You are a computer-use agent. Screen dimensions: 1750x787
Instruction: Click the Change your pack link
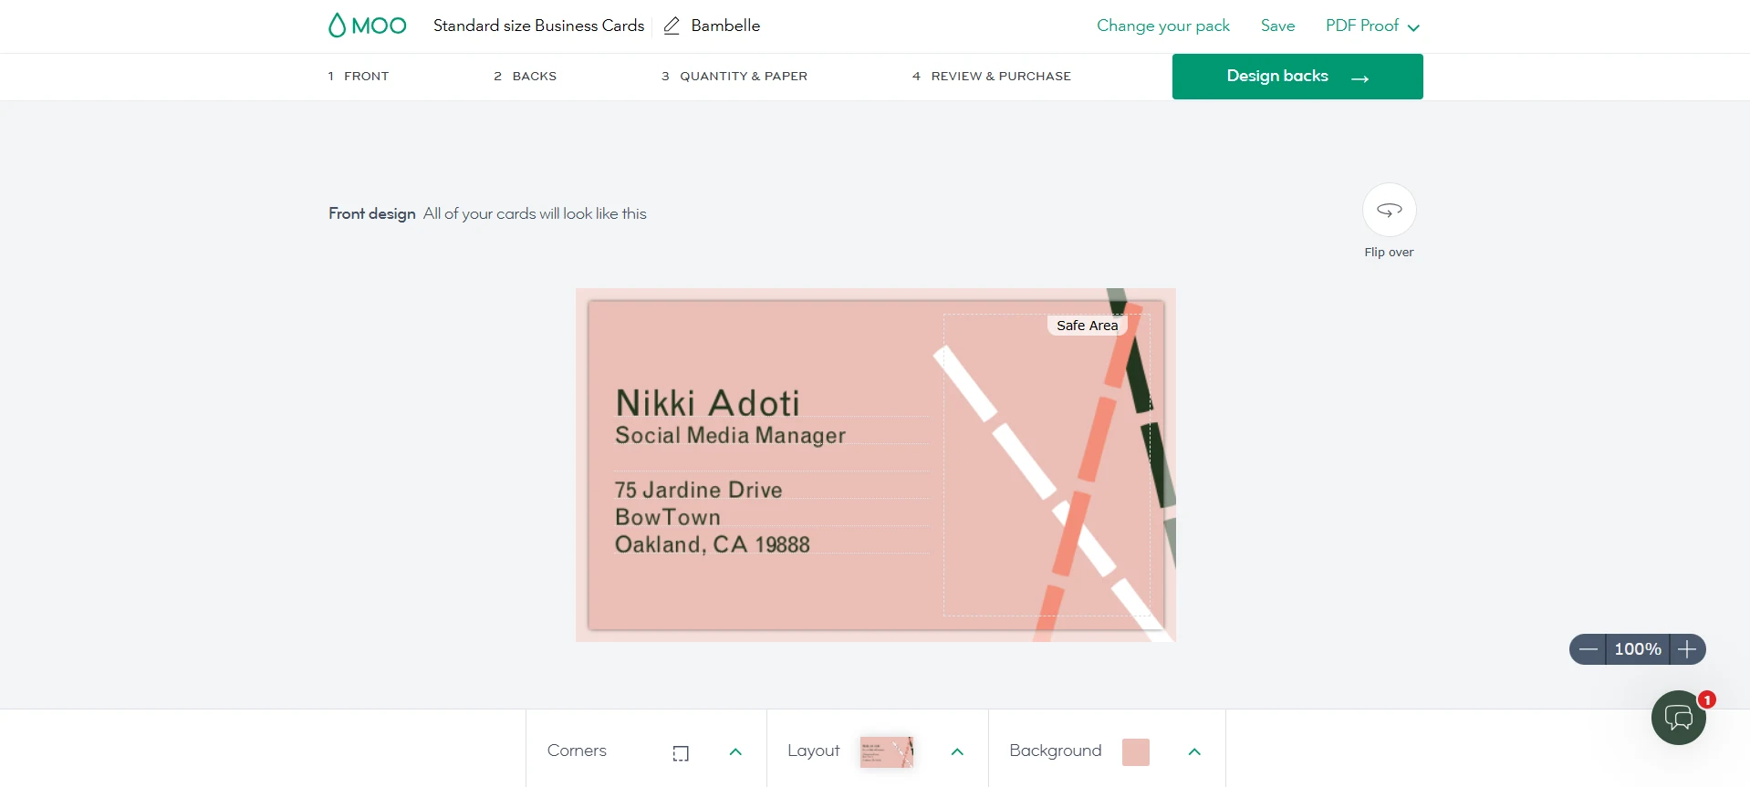tap(1163, 26)
